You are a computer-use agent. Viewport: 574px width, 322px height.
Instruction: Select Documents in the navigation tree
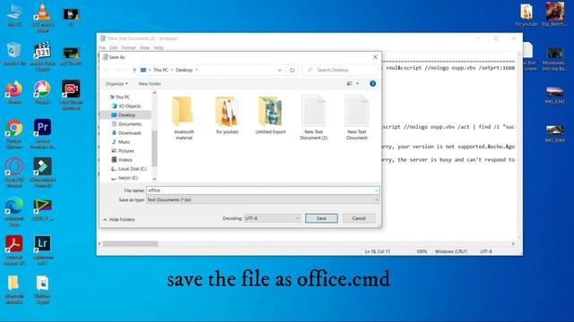(x=129, y=124)
